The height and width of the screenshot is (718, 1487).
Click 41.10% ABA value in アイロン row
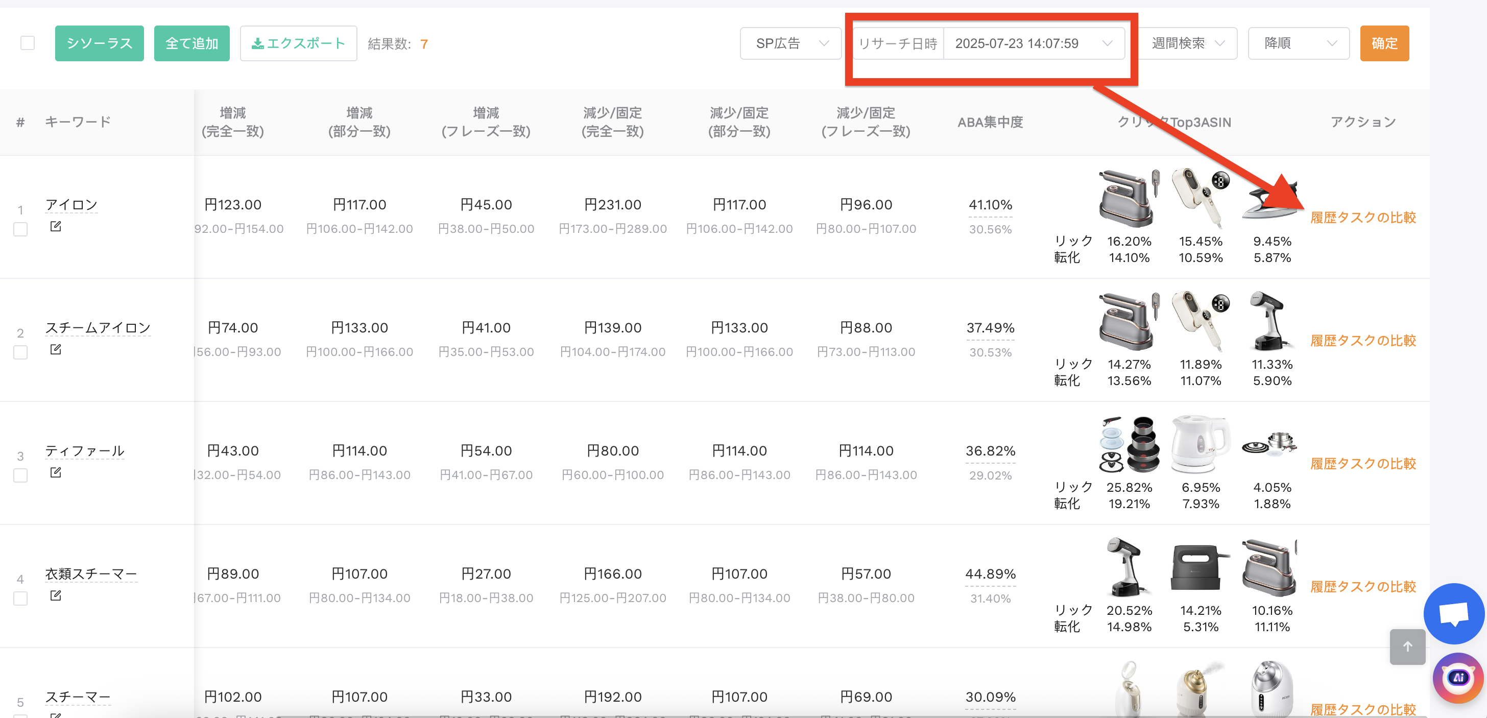click(x=990, y=205)
